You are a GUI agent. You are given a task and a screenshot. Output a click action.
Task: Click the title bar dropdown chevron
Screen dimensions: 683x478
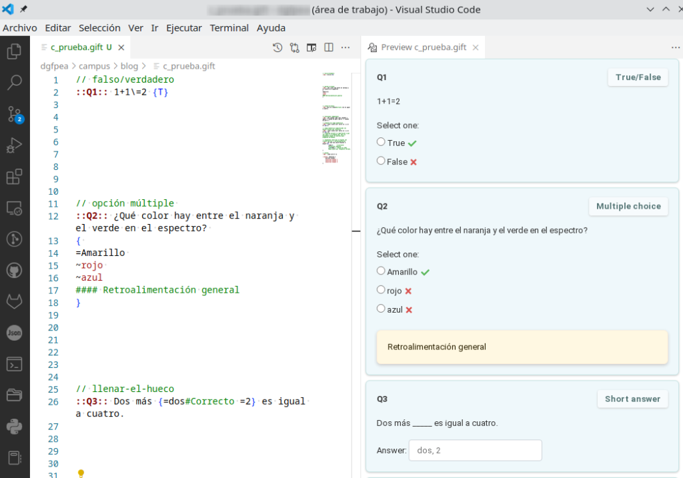pyautogui.click(x=650, y=9)
